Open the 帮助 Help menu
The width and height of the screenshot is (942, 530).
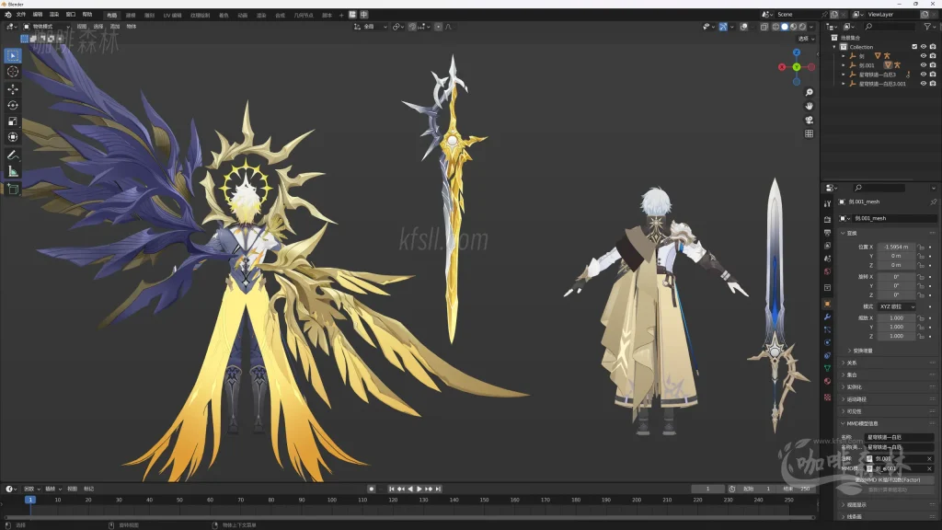pos(87,15)
